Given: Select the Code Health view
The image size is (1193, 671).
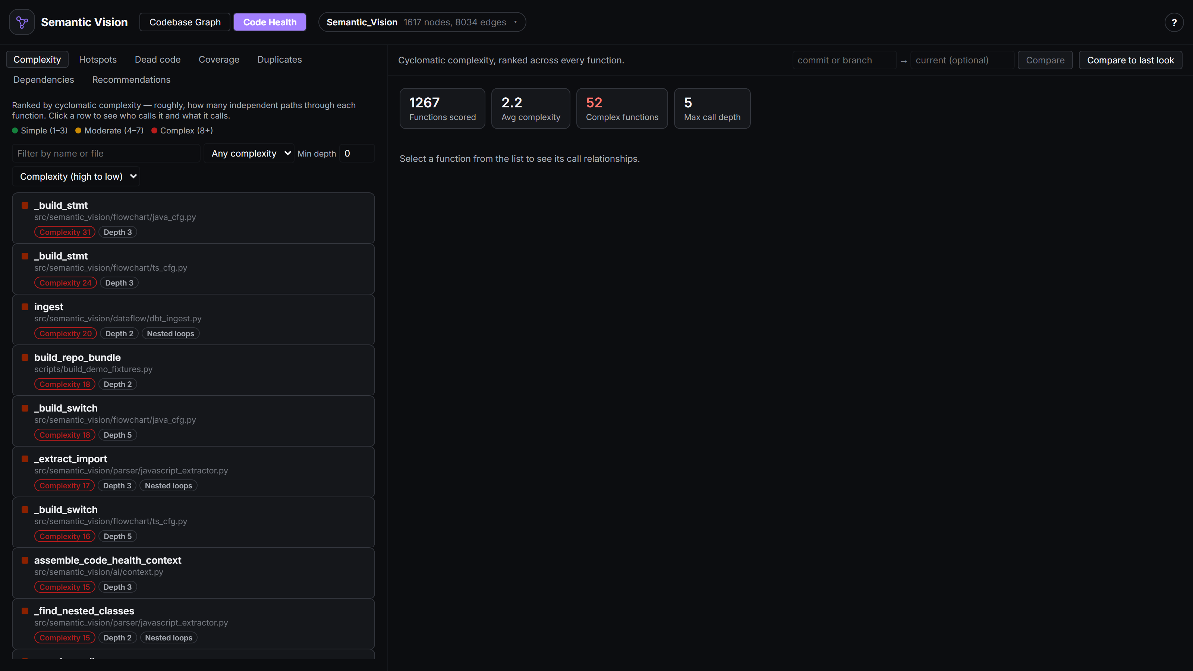Looking at the screenshot, I should click(270, 22).
